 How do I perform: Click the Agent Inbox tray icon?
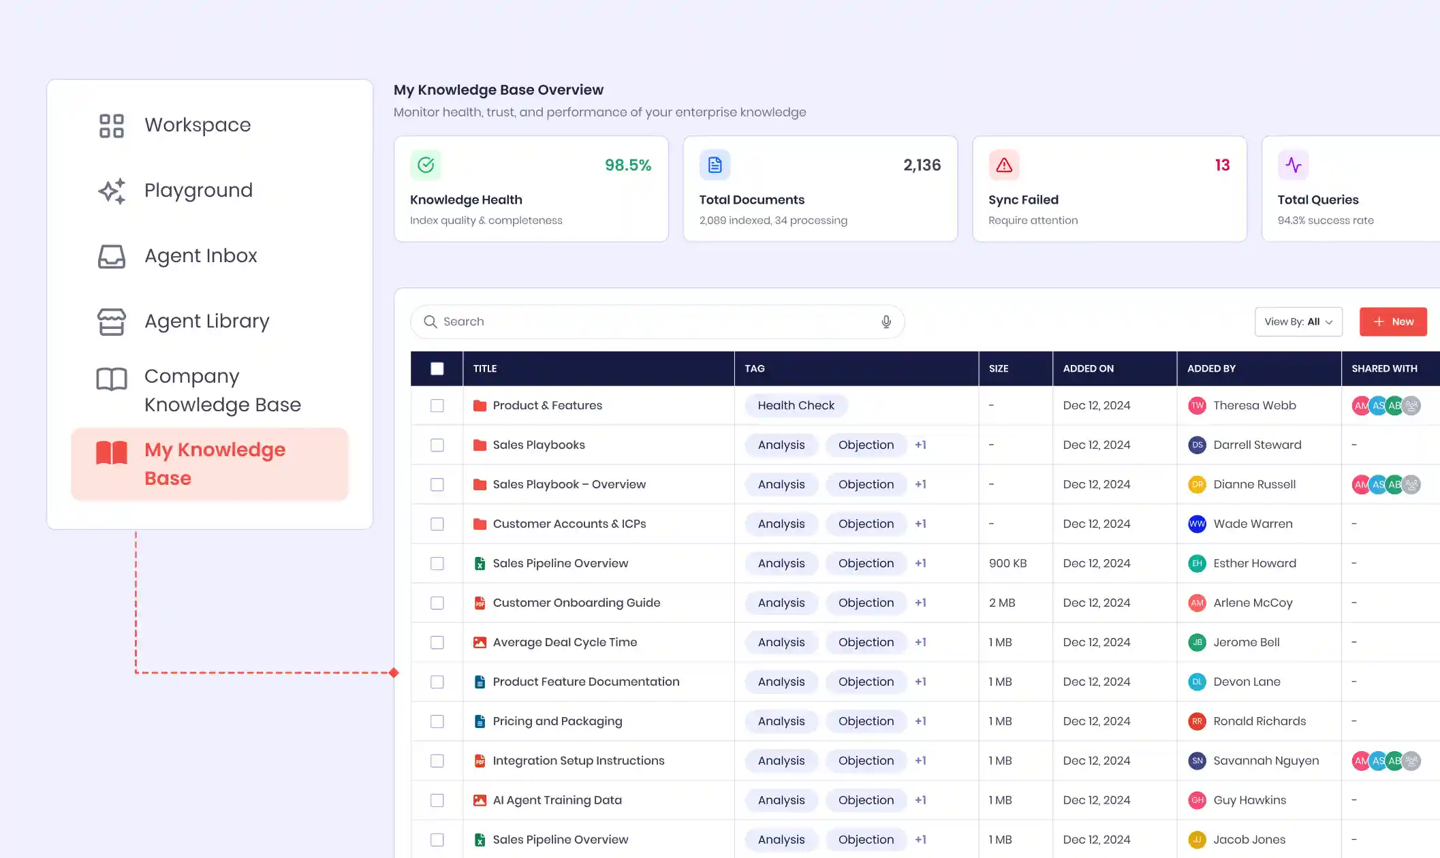tap(111, 256)
